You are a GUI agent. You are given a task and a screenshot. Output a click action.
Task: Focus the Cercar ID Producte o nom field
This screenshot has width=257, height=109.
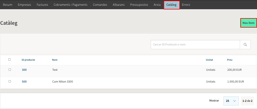tap(195, 45)
